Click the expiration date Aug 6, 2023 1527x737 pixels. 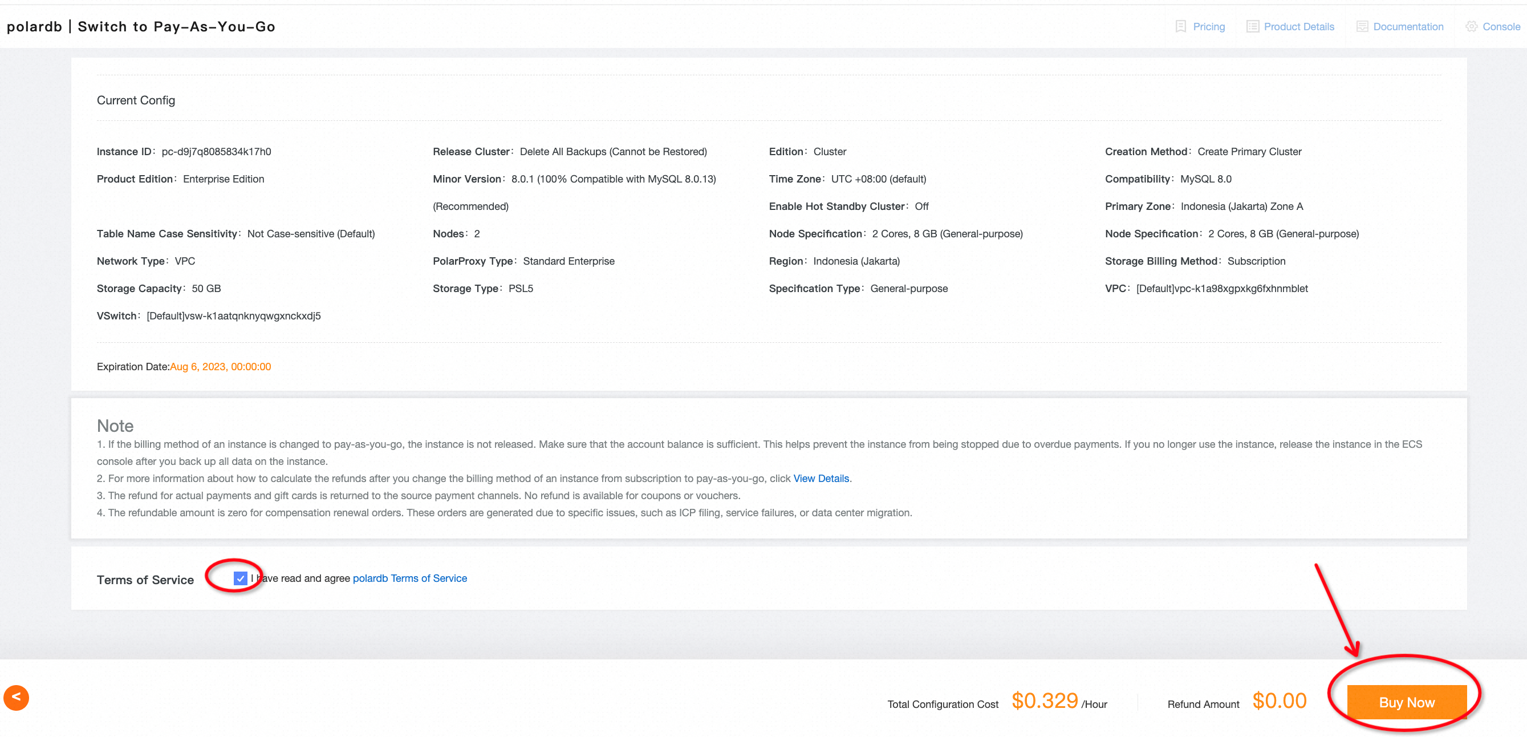tap(221, 366)
